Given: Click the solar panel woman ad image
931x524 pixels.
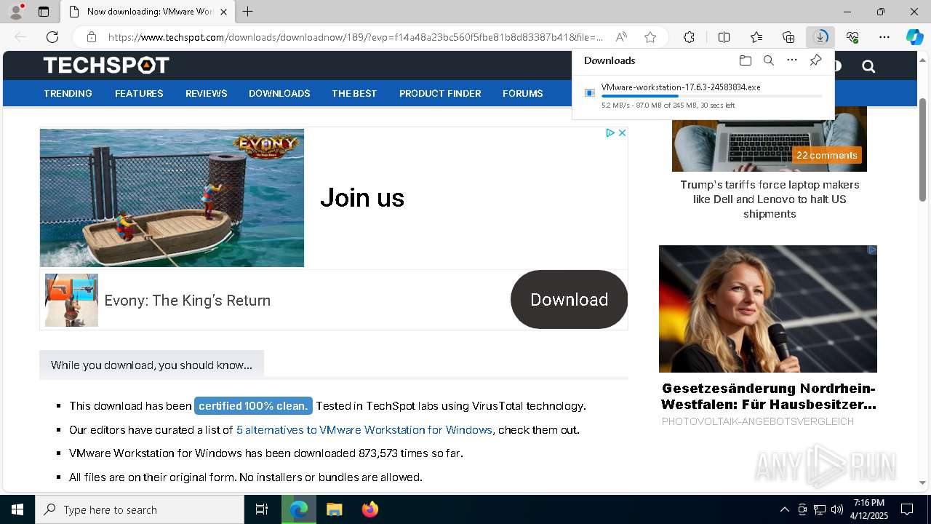Looking at the screenshot, I should tap(768, 309).
